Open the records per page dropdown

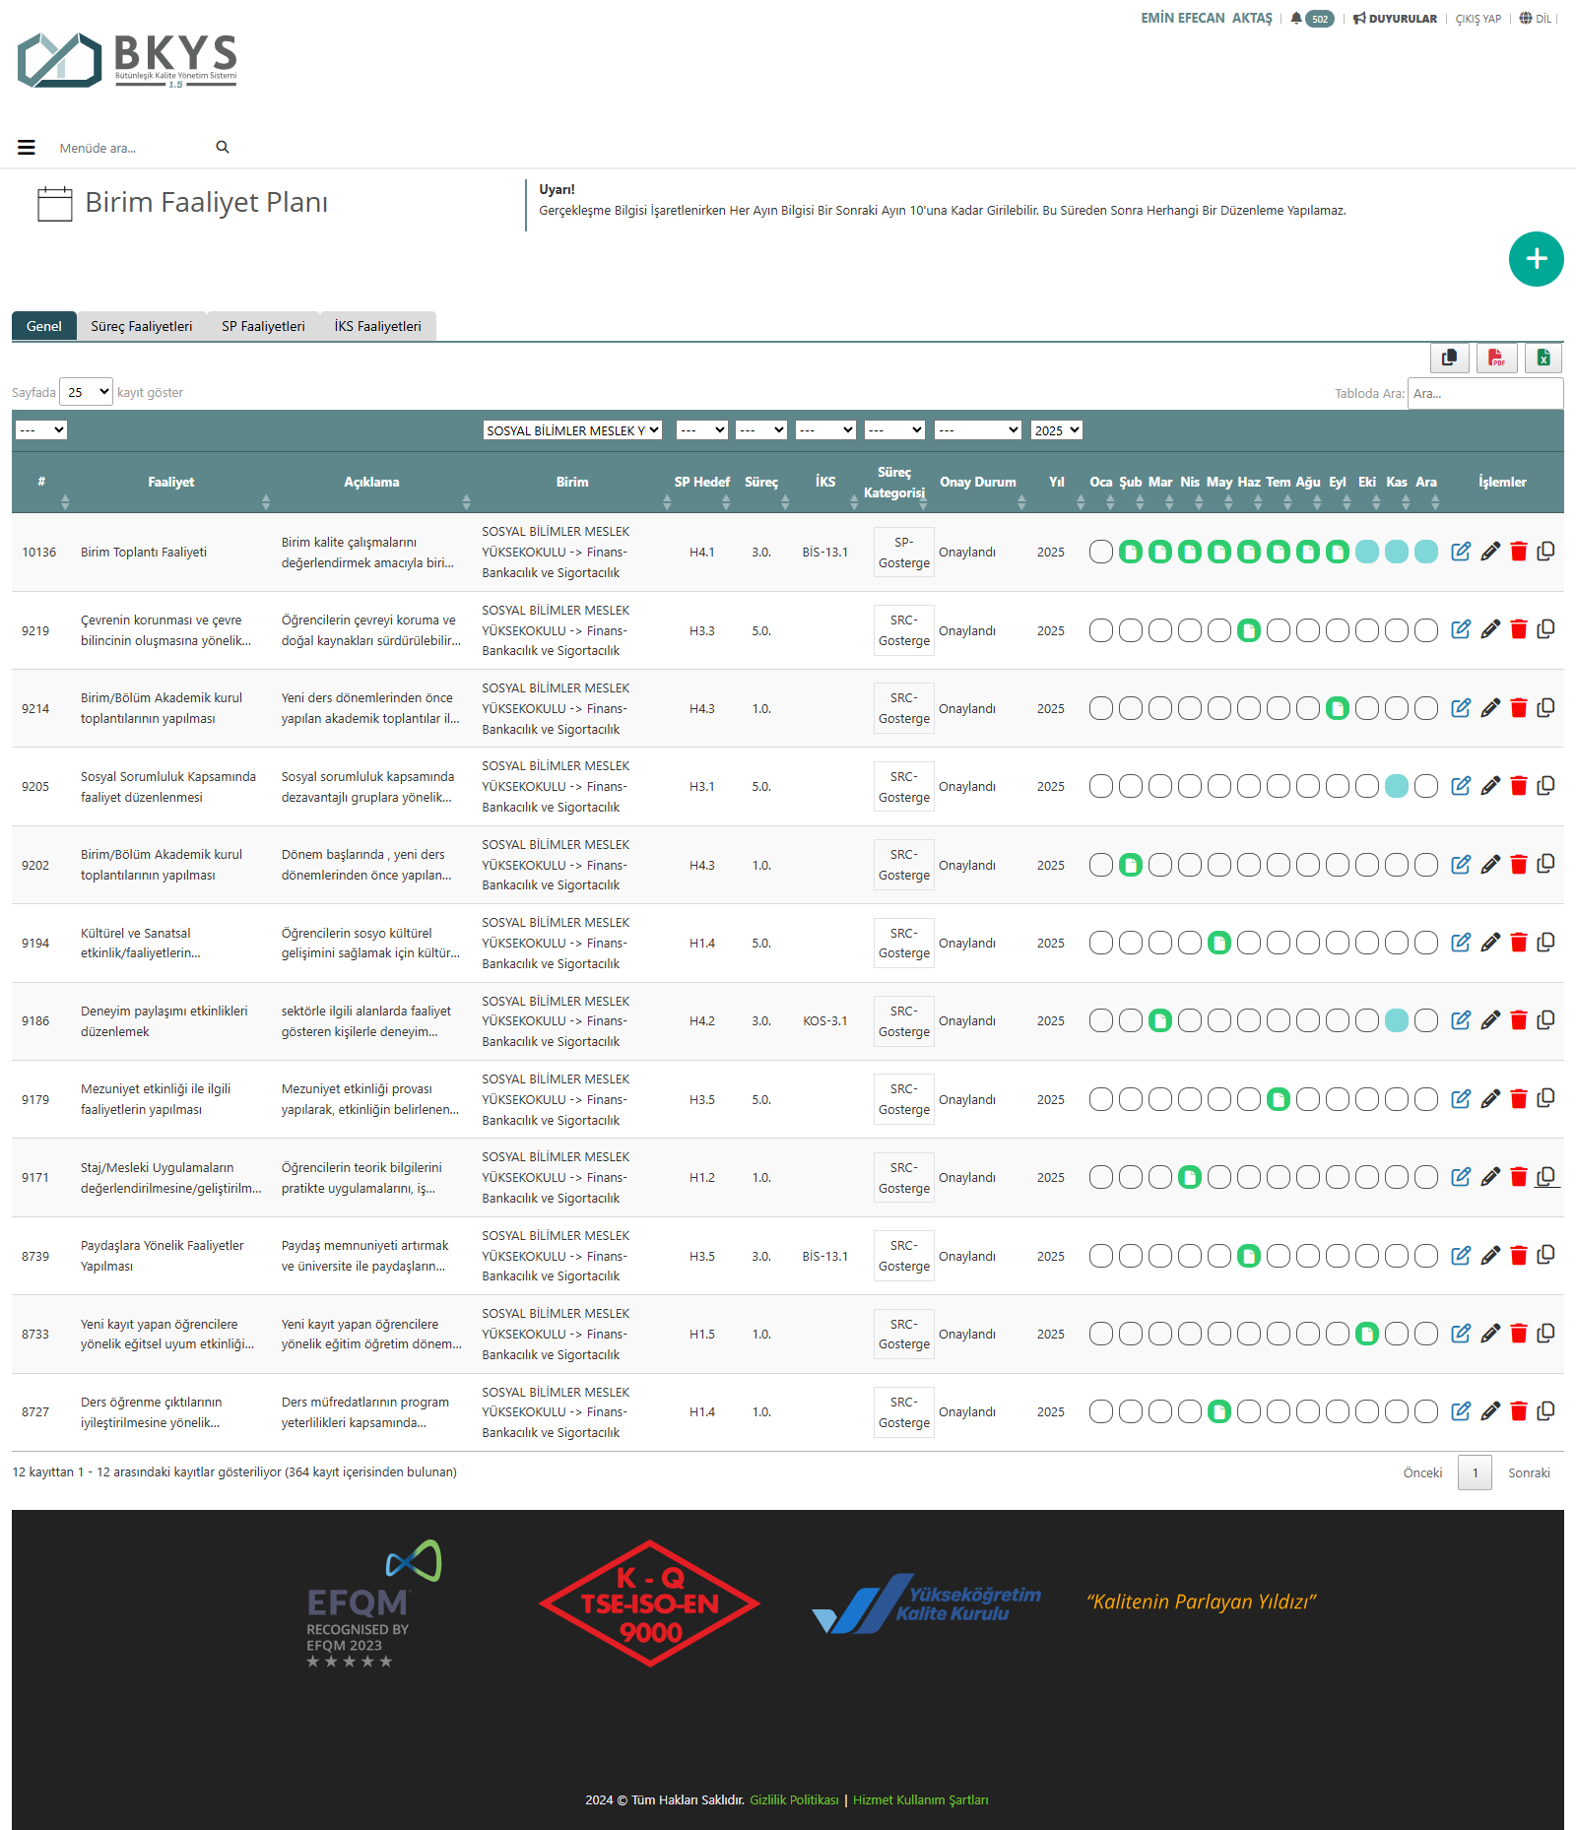[87, 392]
